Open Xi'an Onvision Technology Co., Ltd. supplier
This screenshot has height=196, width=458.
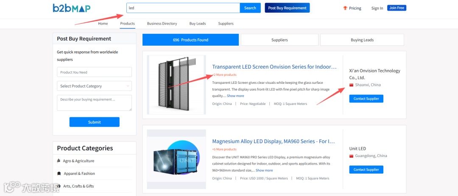click(x=375, y=74)
